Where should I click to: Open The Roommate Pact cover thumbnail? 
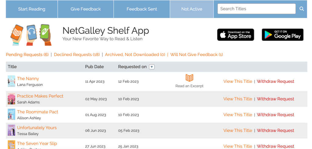pos(11,115)
